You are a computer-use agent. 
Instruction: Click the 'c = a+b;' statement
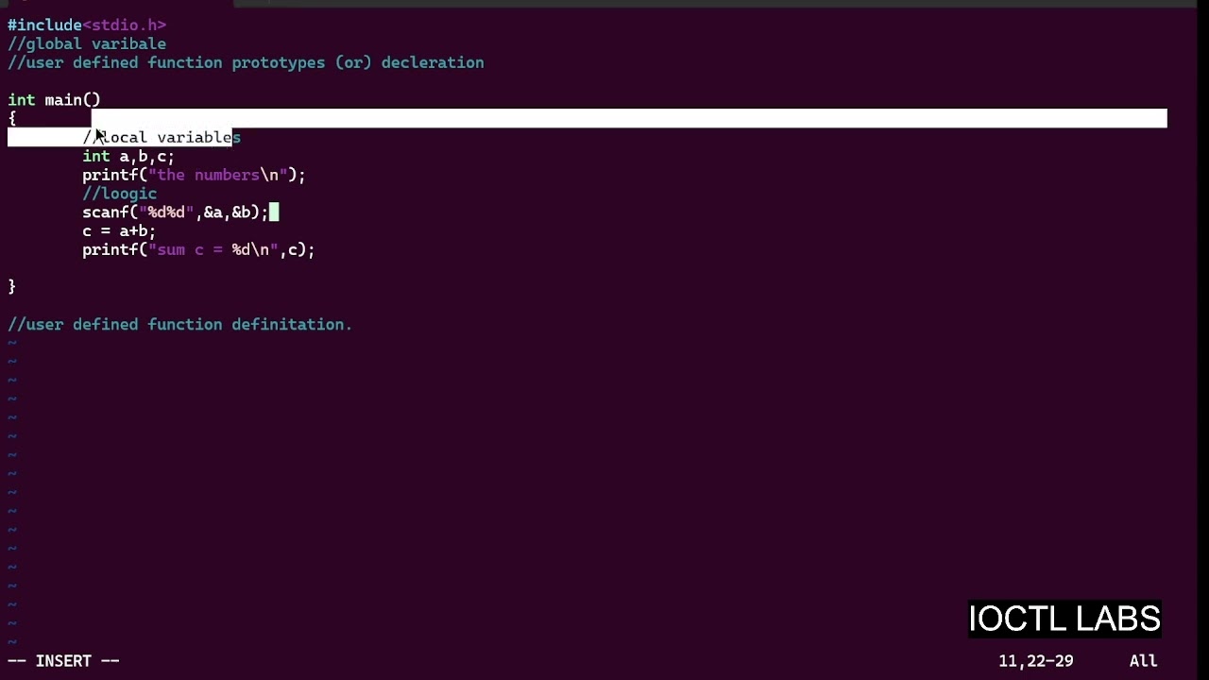click(x=119, y=230)
